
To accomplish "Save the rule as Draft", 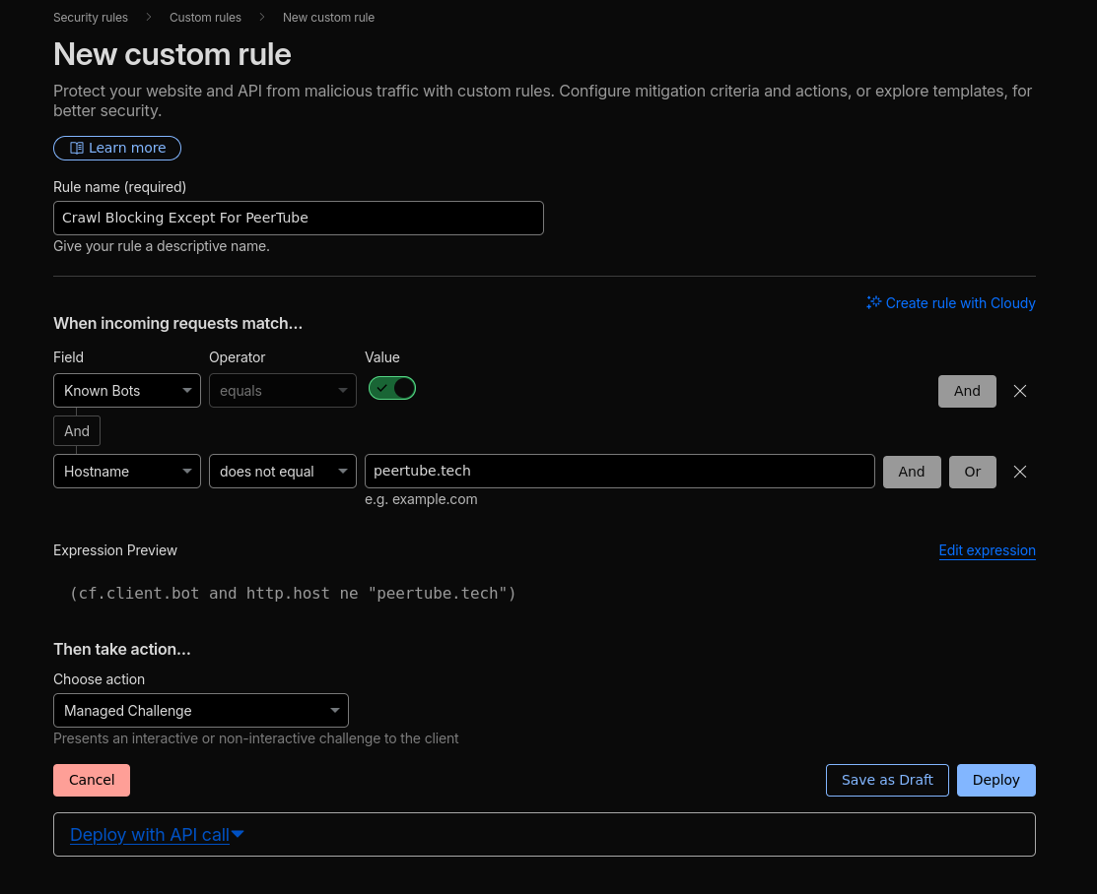I will (x=887, y=780).
